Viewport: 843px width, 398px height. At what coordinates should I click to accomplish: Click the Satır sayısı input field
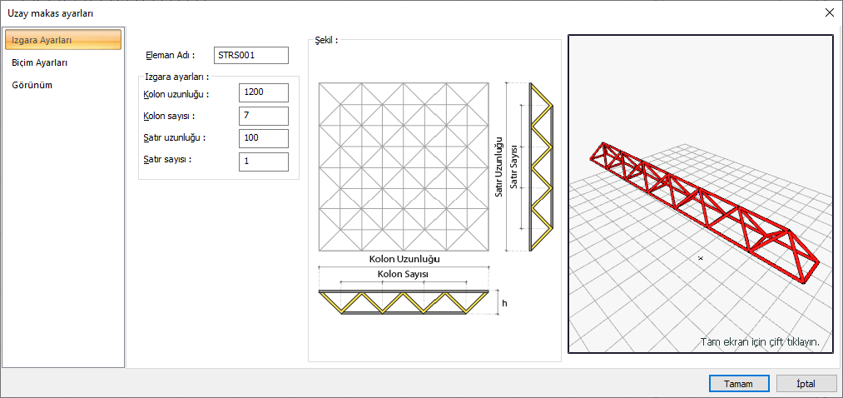pos(264,162)
